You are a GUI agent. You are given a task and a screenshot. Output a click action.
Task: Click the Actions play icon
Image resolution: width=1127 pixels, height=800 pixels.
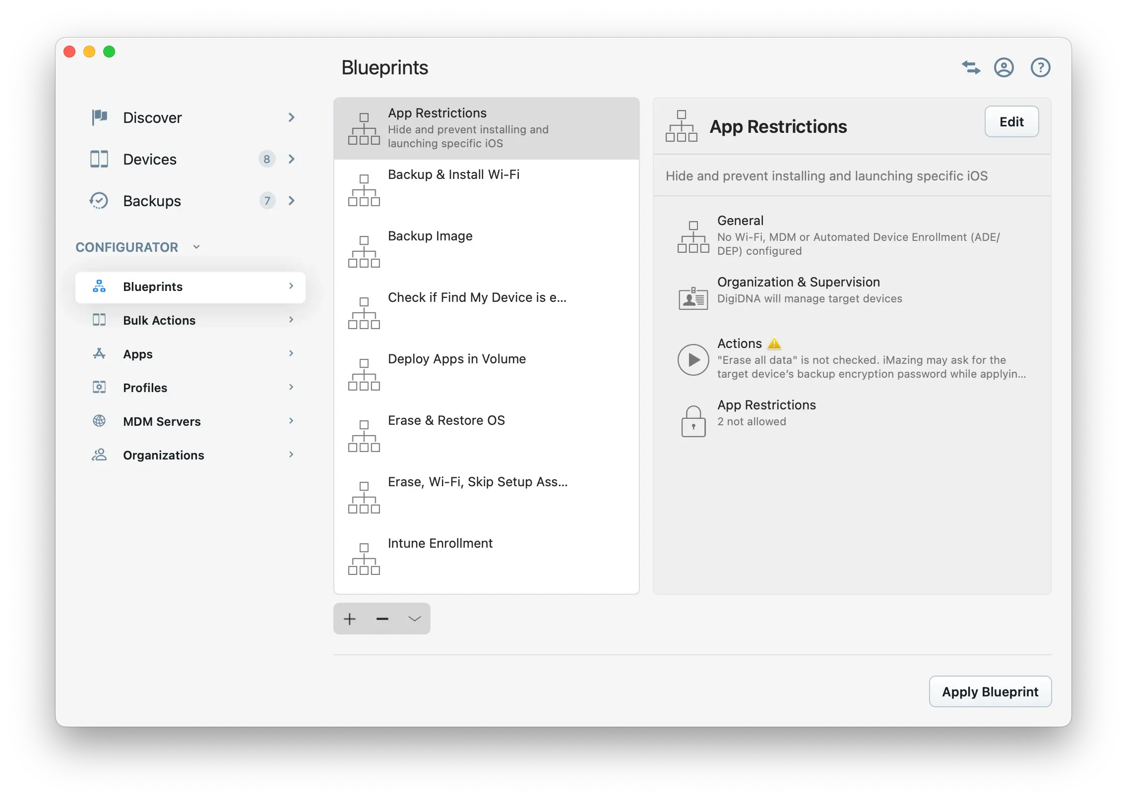pyautogui.click(x=693, y=360)
